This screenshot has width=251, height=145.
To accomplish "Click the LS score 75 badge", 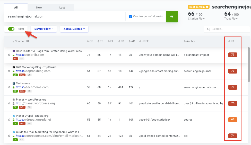I will coord(232,103).
